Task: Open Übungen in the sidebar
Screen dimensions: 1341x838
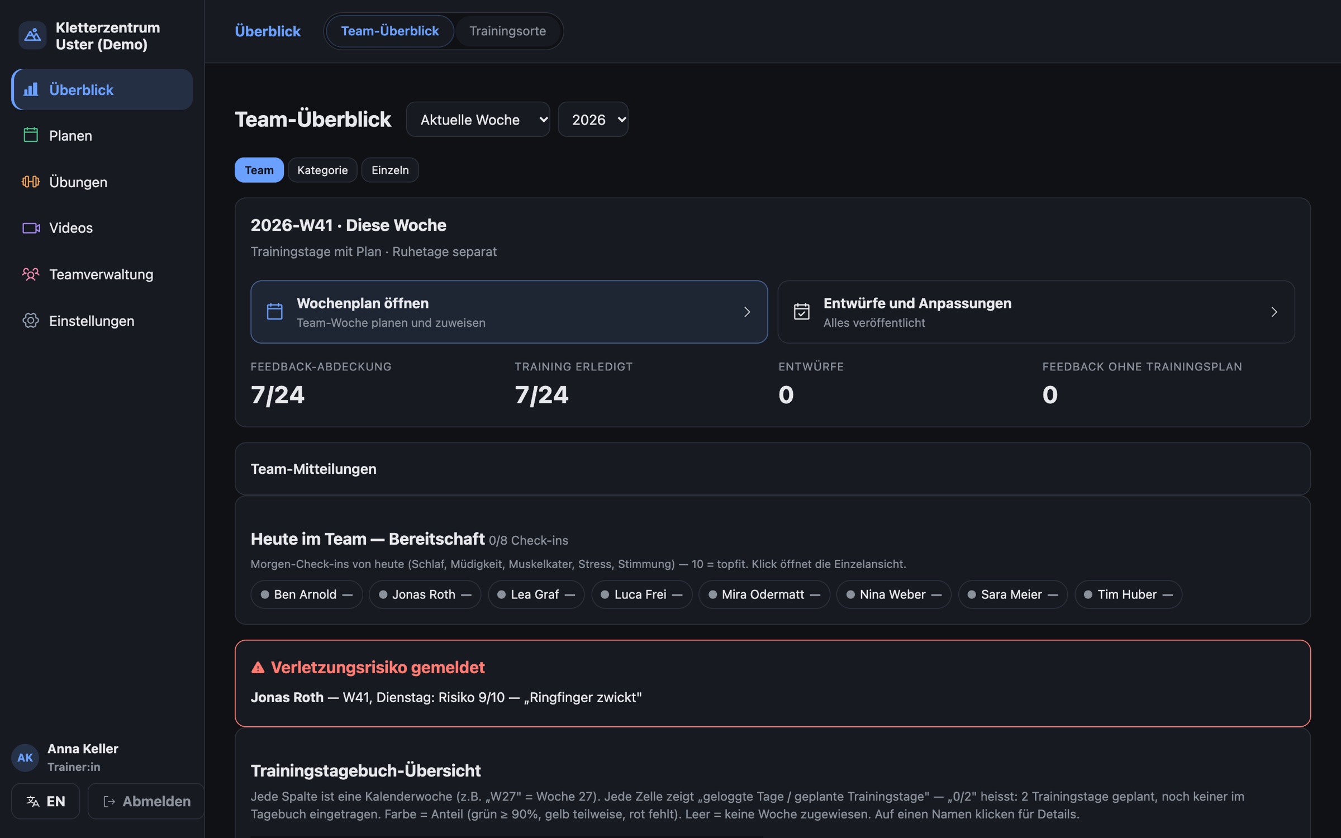Action: (102, 182)
